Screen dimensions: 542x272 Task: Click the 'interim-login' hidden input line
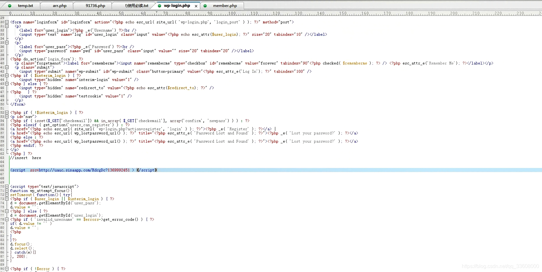(79, 80)
